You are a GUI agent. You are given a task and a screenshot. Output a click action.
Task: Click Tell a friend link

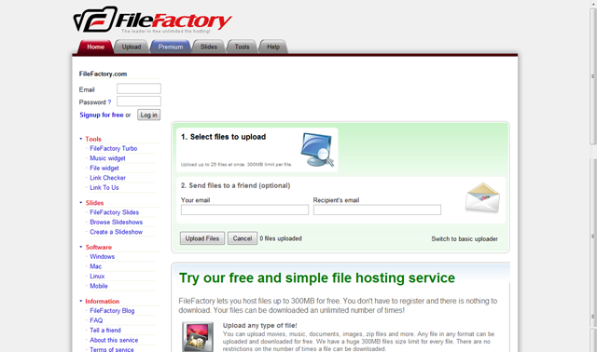(x=105, y=331)
